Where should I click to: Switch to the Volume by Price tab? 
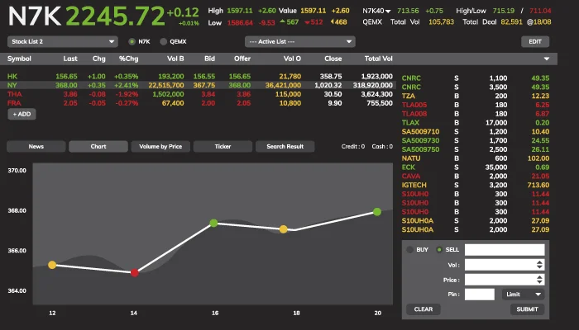(160, 146)
